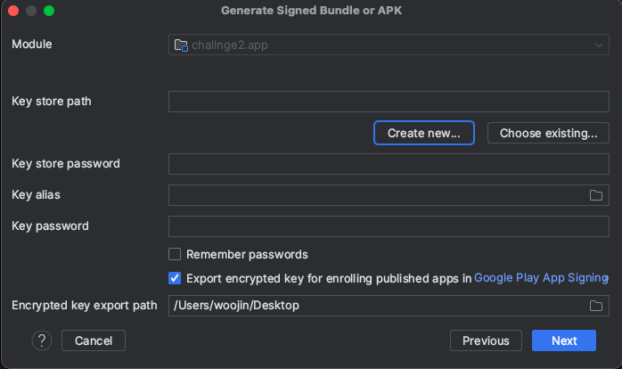Focus the Key password field
The image size is (622, 369).
389,226
